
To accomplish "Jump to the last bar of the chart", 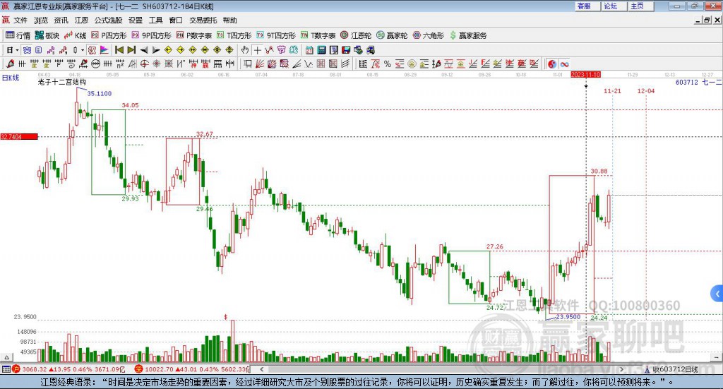I will (x=131, y=50).
